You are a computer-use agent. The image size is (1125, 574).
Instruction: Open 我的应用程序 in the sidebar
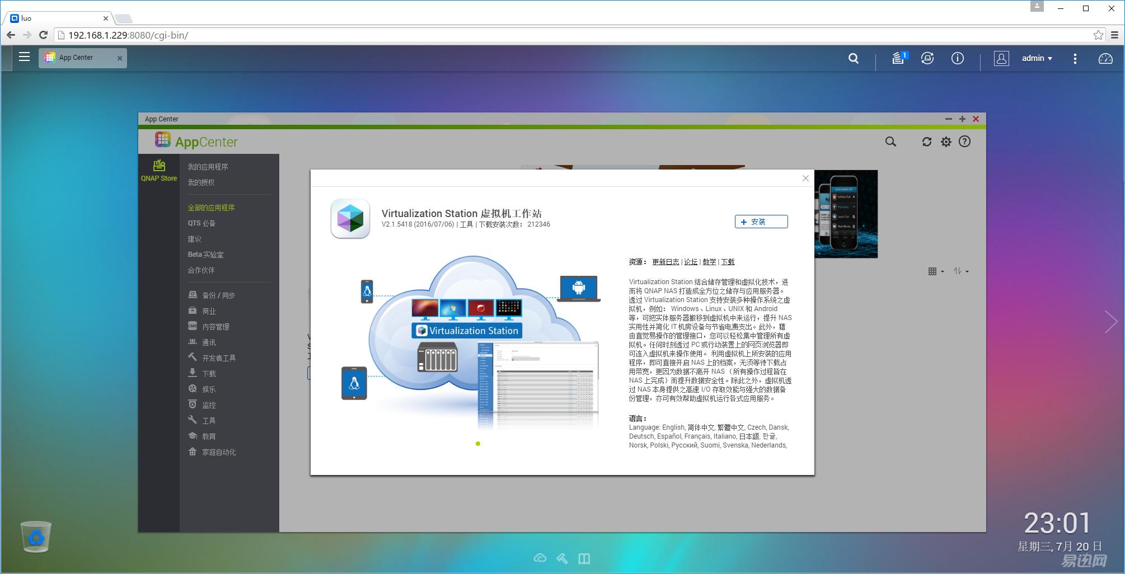coord(208,167)
